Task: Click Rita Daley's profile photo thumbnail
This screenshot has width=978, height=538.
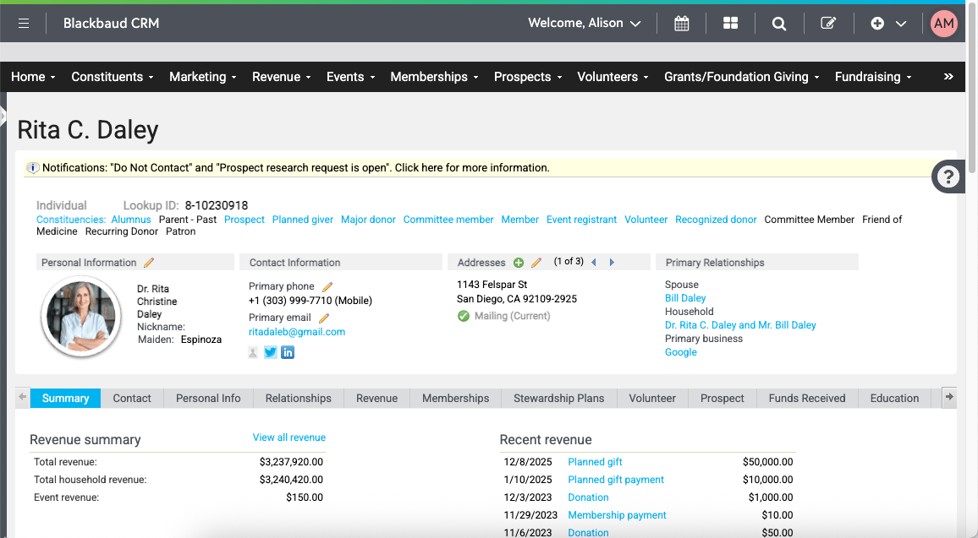Action: tap(80, 317)
